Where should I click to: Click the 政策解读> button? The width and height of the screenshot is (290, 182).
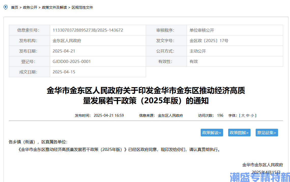212,133
